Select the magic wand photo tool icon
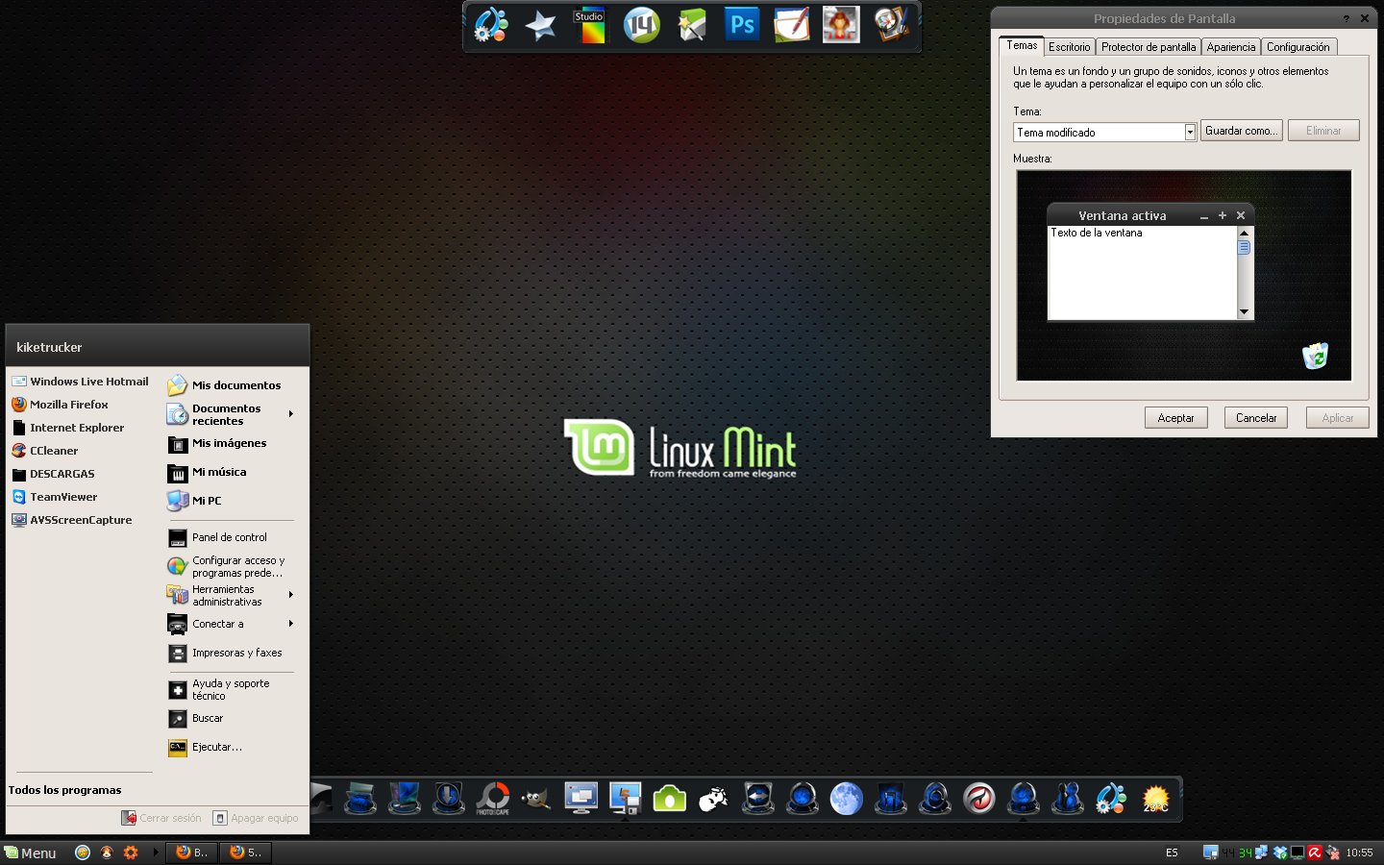Viewport: 1384px width, 865px height. pos(691,25)
